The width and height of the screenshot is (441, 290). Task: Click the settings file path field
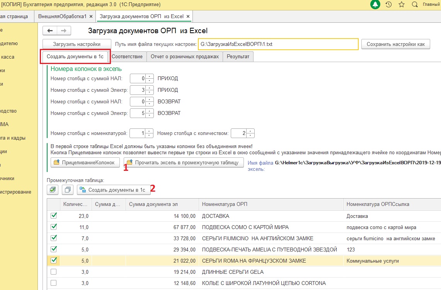278,44
